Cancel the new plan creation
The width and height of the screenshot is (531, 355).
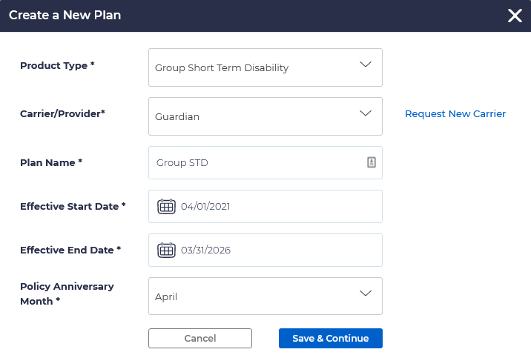pos(200,339)
